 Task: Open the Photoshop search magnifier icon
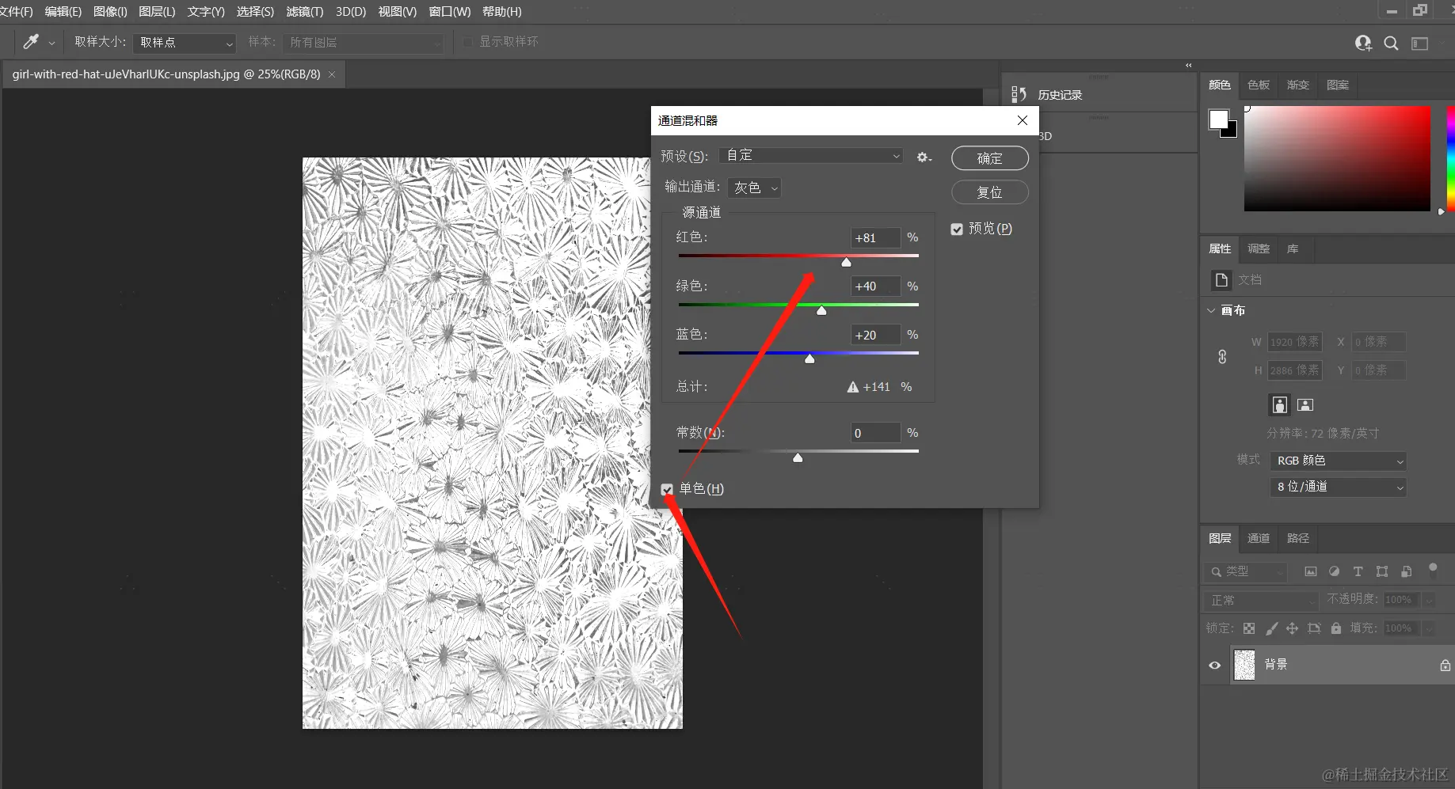1391,44
